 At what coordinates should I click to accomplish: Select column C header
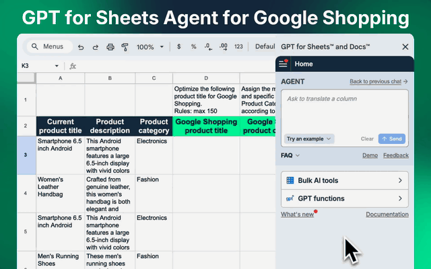tap(154, 78)
